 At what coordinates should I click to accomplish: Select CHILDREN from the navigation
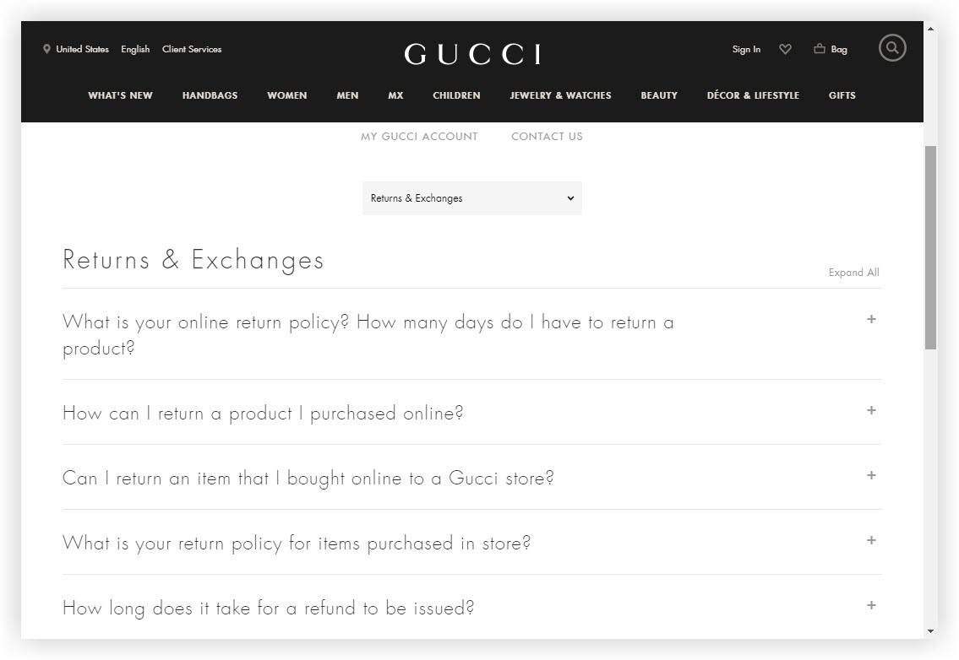click(456, 95)
